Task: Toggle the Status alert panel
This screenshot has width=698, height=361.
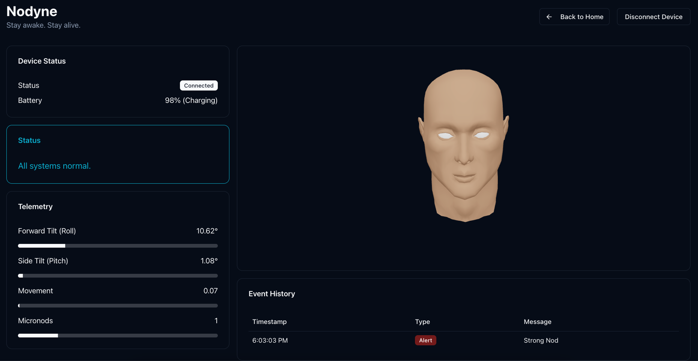Action: (x=118, y=154)
